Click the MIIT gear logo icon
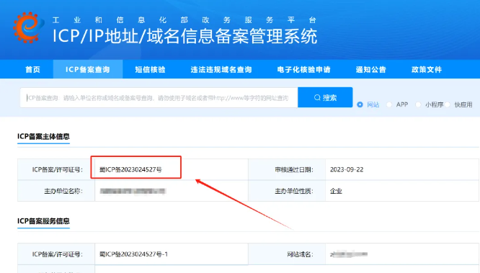The width and height of the screenshot is (480, 273). click(x=28, y=27)
